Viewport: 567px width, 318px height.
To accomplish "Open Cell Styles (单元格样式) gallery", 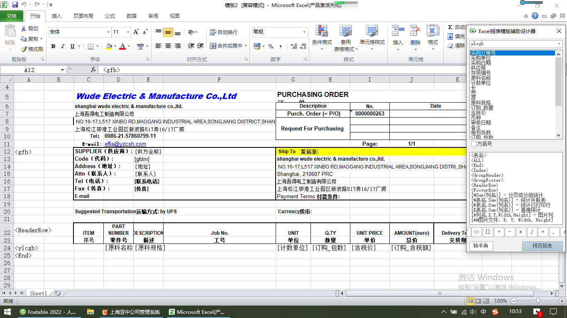I will 372,37.
